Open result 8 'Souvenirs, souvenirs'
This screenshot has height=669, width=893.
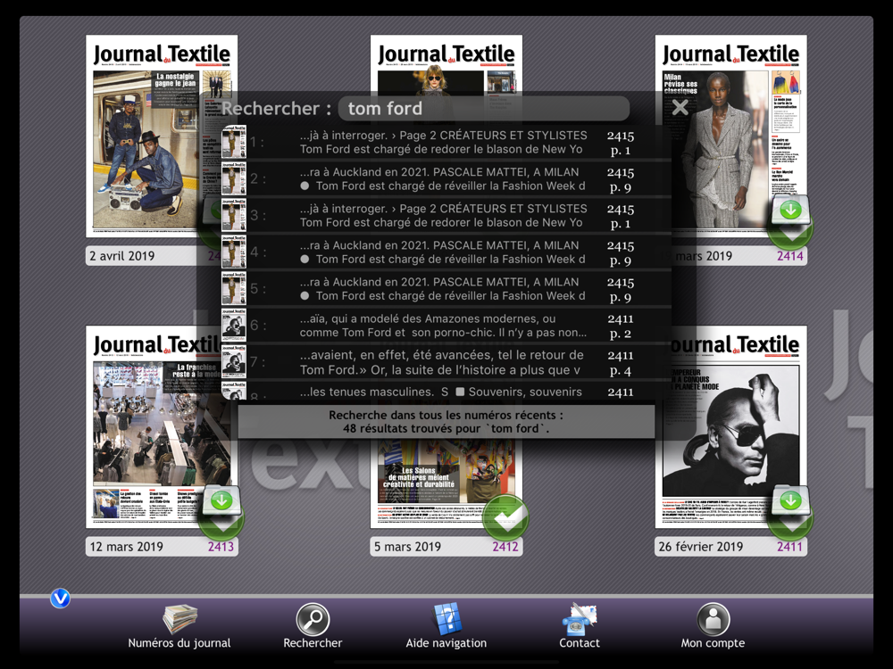pyautogui.click(x=446, y=392)
